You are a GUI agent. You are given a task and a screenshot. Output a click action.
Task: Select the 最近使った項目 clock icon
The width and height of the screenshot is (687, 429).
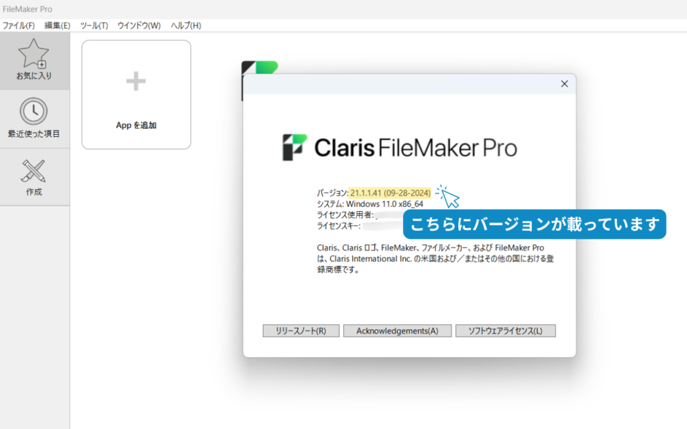tap(34, 111)
